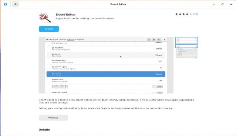
Task: Click the 'A graphical tool for editing' subtitle
Action: 85,18
